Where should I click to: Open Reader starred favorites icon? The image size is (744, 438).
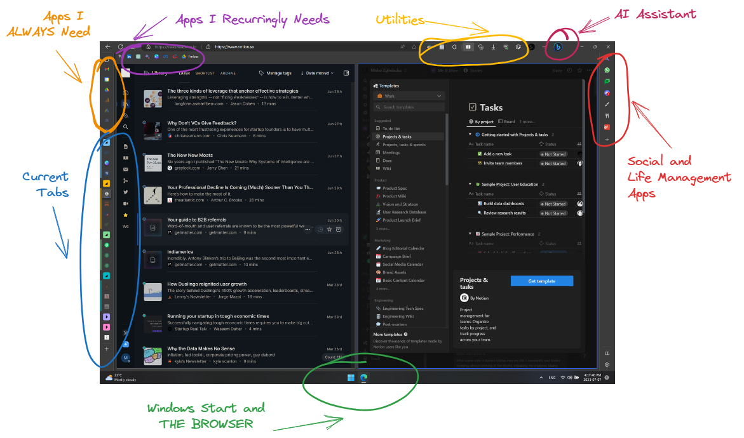point(125,215)
